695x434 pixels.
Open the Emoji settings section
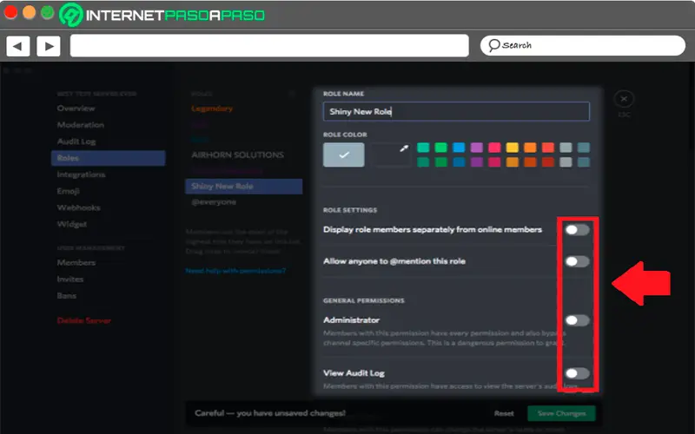pyautogui.click(x=69, y=191)
